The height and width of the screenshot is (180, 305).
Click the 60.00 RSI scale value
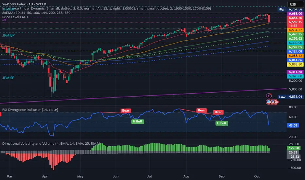pos(293,117)
